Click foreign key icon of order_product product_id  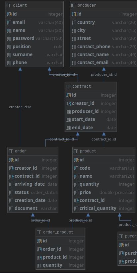click(39, 257)
